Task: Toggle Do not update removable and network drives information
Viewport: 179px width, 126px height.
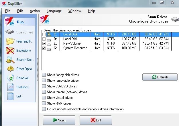Action: 44,109
